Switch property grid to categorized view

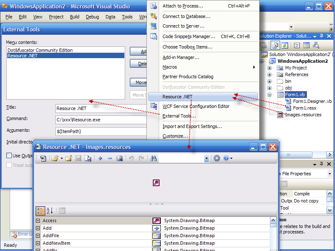40,211
